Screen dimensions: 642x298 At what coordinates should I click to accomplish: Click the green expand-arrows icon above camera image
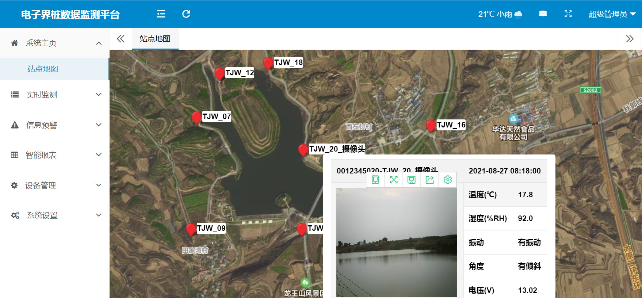click(393, 180)
